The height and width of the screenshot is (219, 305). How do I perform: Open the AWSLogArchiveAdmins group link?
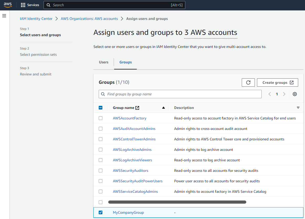(132, 150)
